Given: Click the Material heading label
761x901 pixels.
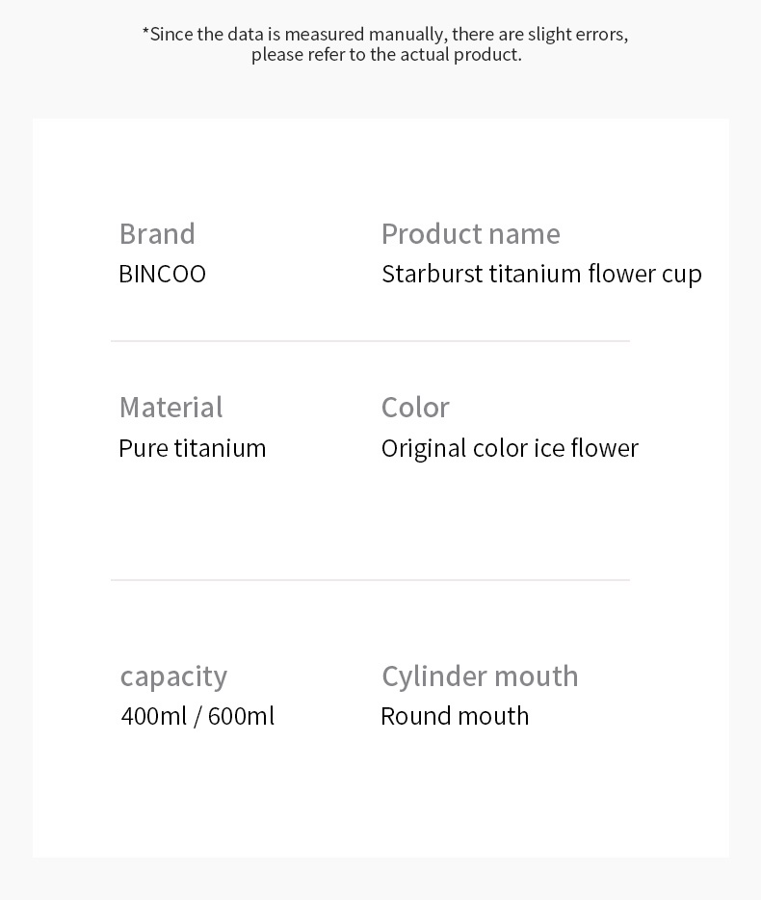Looking at the screenshot, I should (x=171, y=408).
